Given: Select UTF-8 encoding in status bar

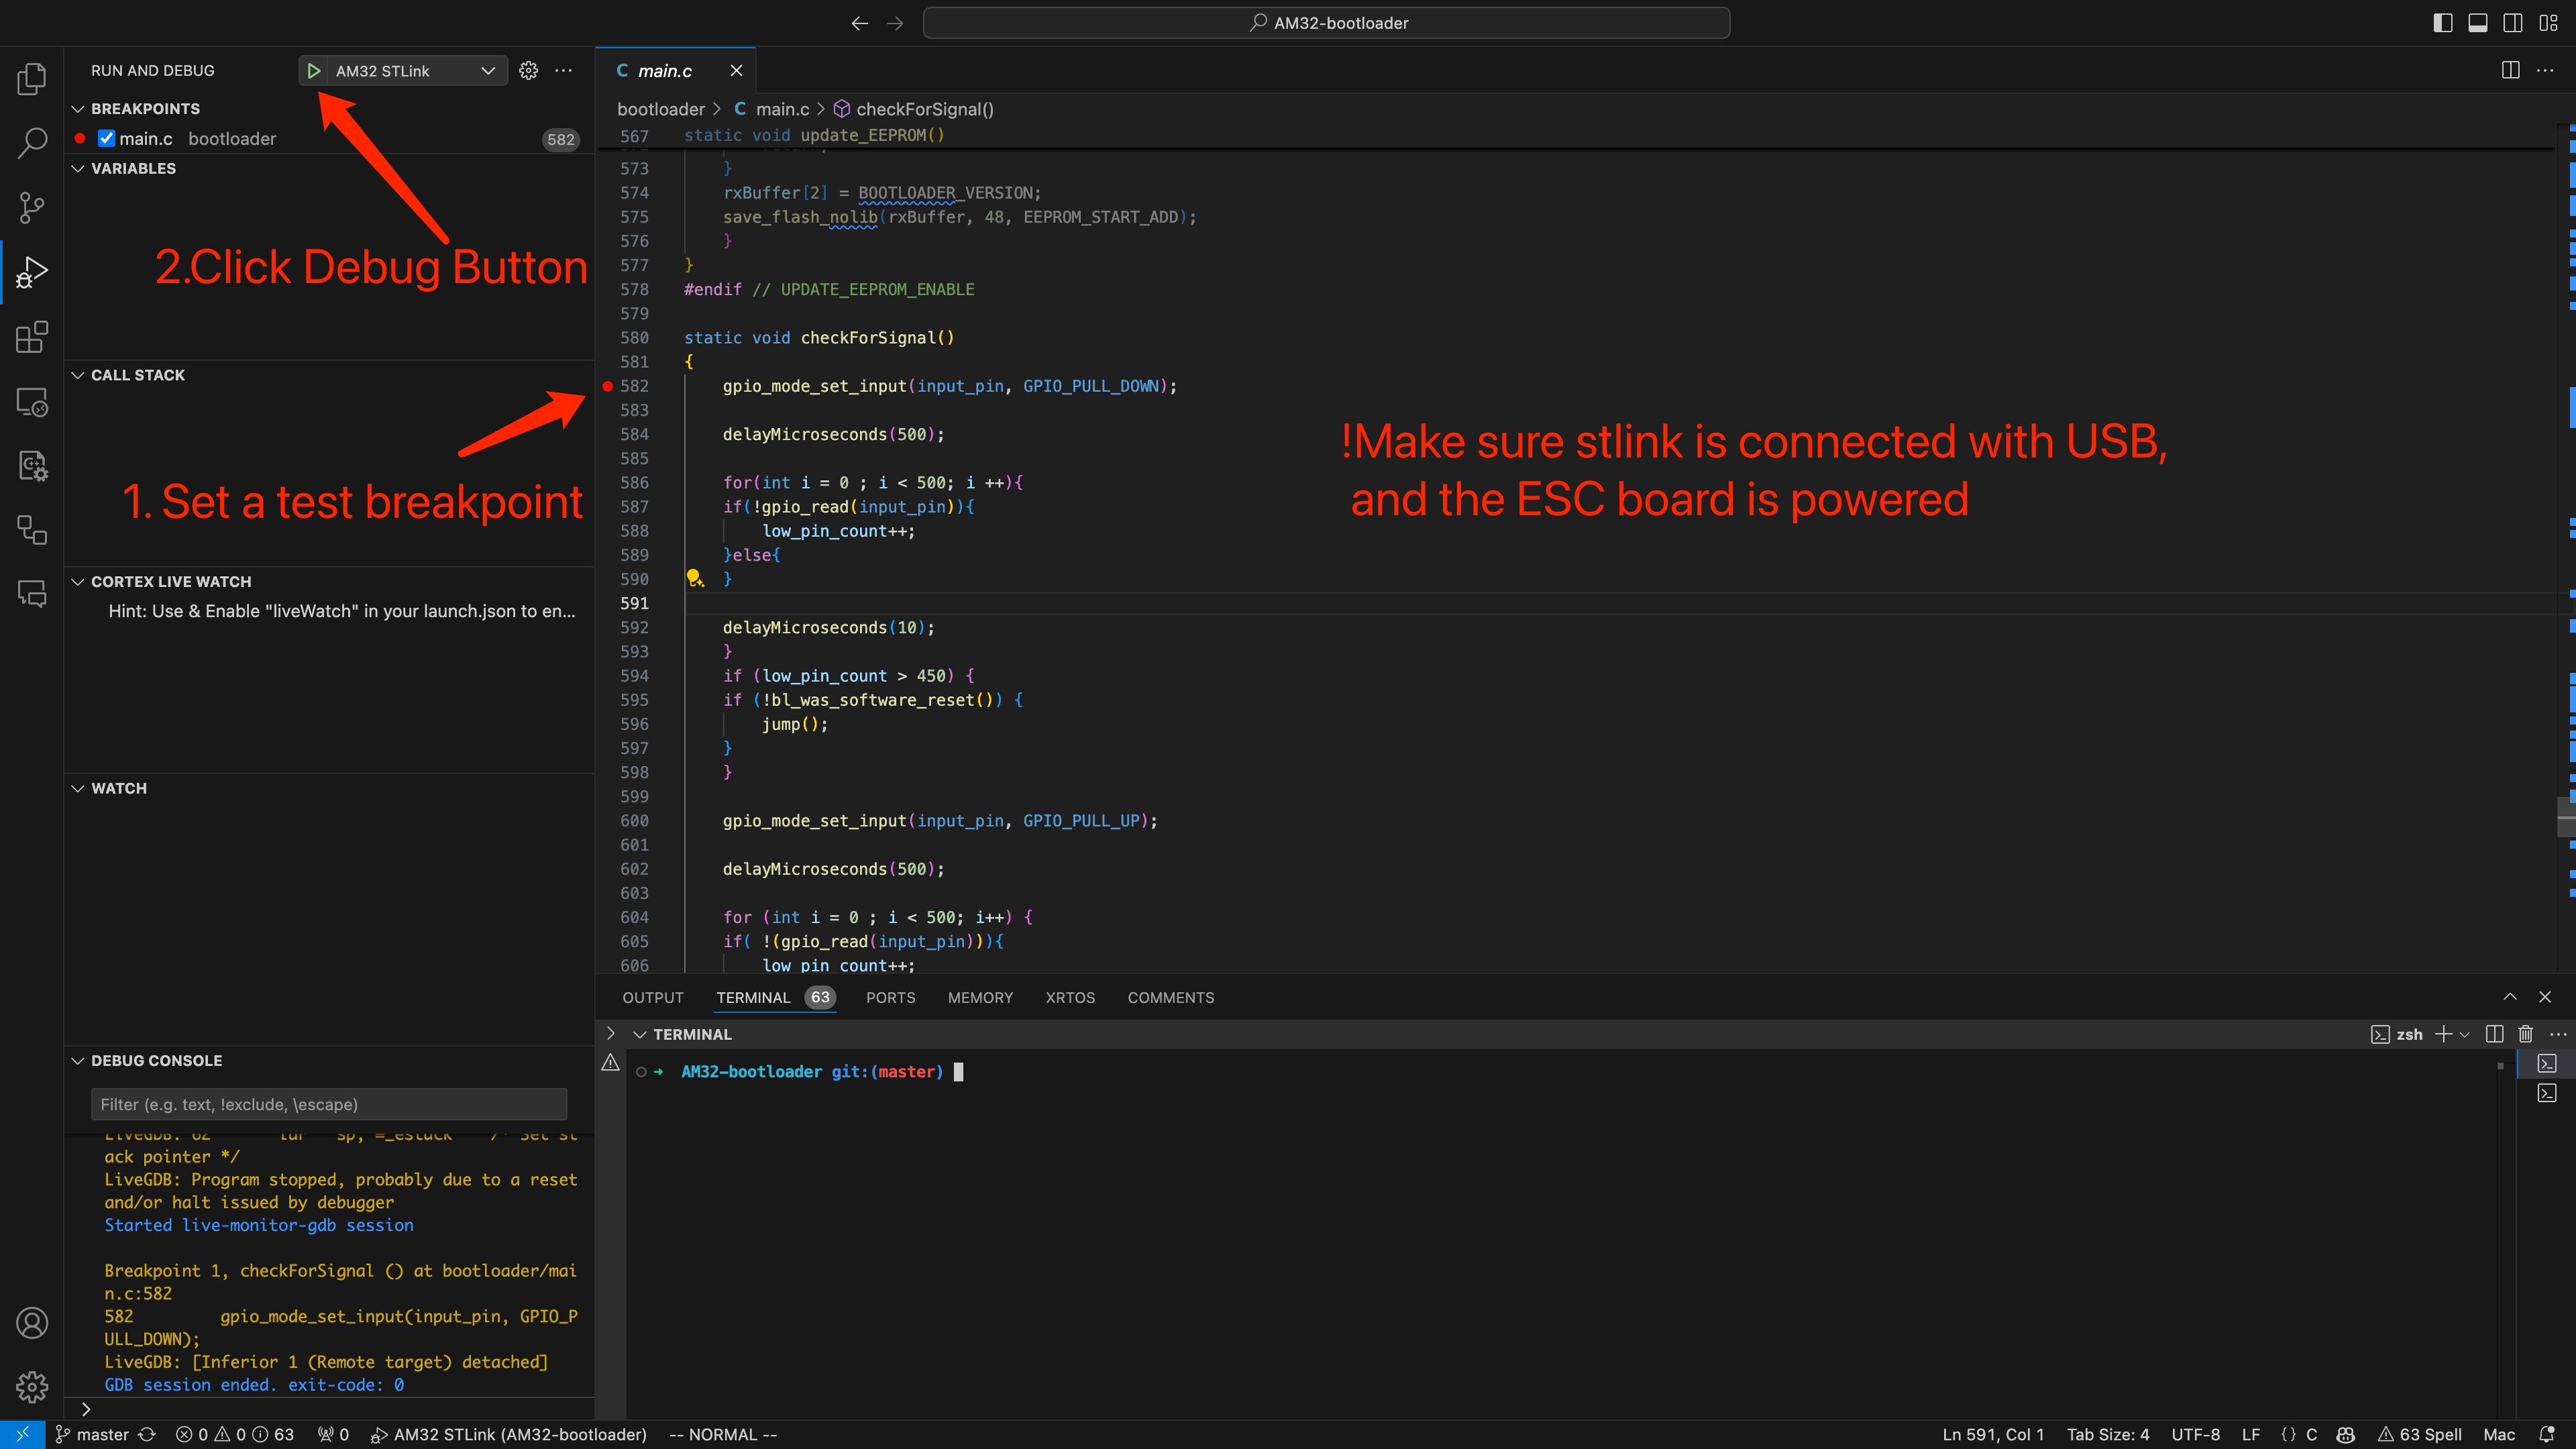Looking at the screenshot, I should pos(2195,1434).
